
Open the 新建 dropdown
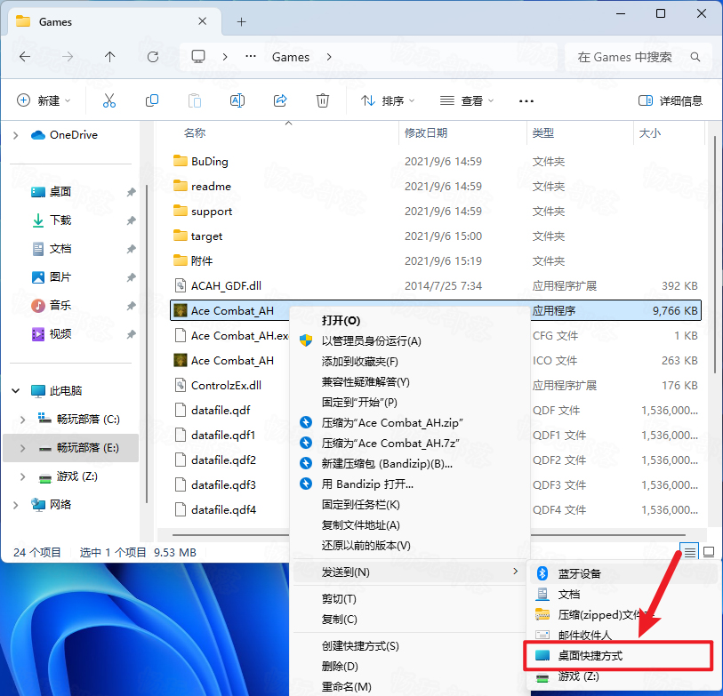click(x=44, y=100)
